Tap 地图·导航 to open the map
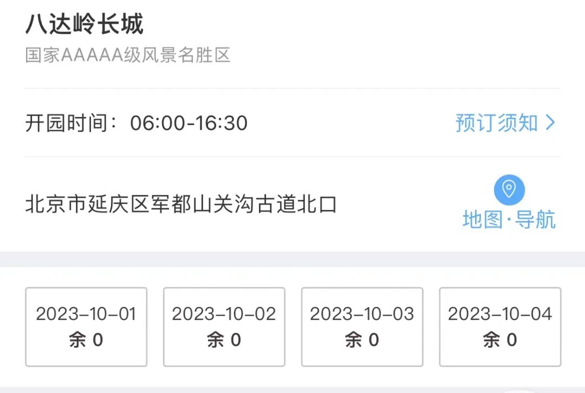The height and width of the screenshot is (393, 585). (x=508, y=219)
